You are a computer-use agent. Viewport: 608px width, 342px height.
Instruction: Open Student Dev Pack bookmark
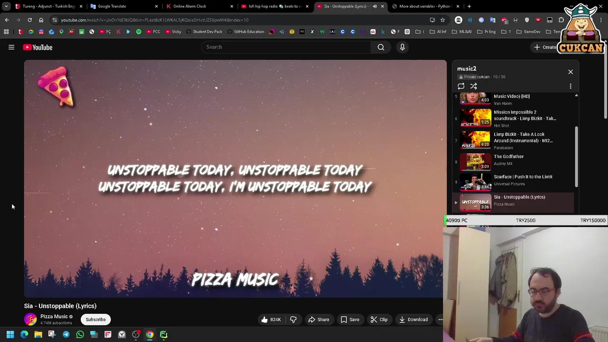tap(204, 32)
